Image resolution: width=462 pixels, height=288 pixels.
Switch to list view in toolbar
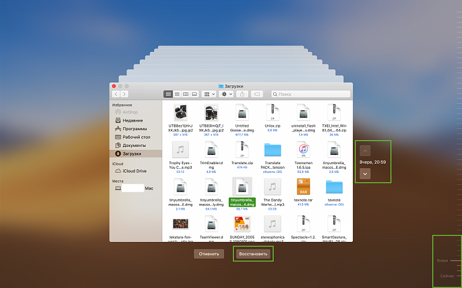pos(177,94)
